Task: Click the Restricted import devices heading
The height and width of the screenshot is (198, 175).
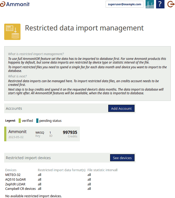Action: (x=28, y=158)
